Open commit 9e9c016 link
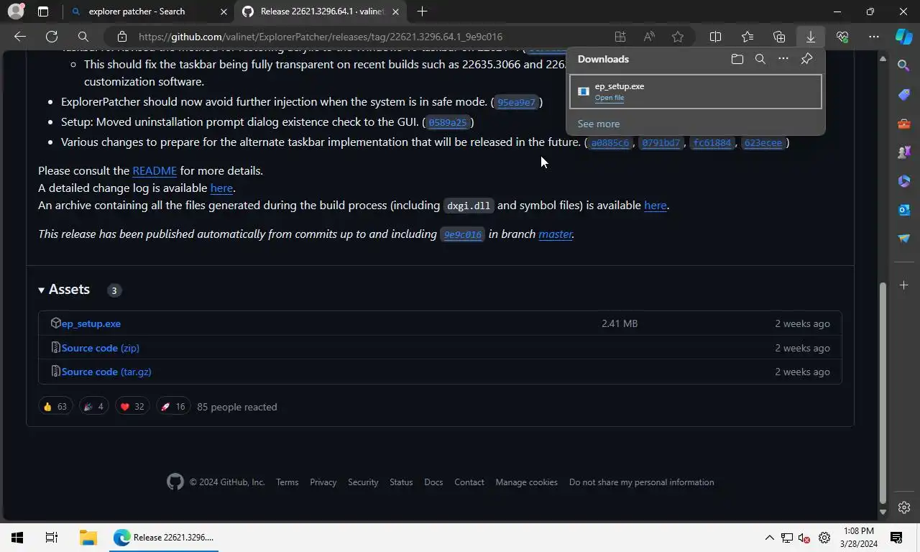 462,234
